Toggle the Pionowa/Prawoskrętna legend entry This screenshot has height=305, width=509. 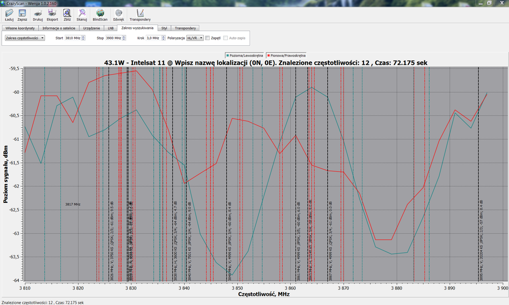286,56
